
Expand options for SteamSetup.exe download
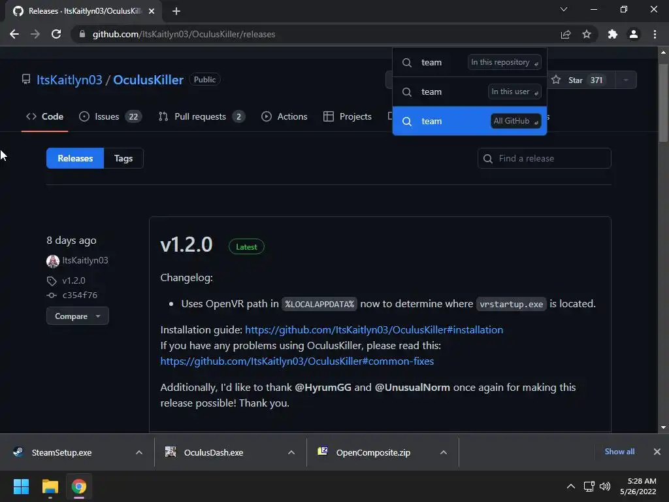139,452
